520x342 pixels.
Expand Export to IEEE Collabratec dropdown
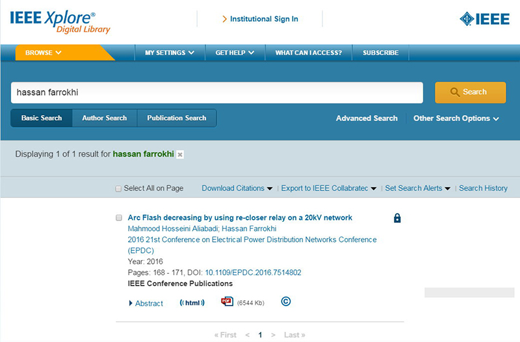(329, 189)
